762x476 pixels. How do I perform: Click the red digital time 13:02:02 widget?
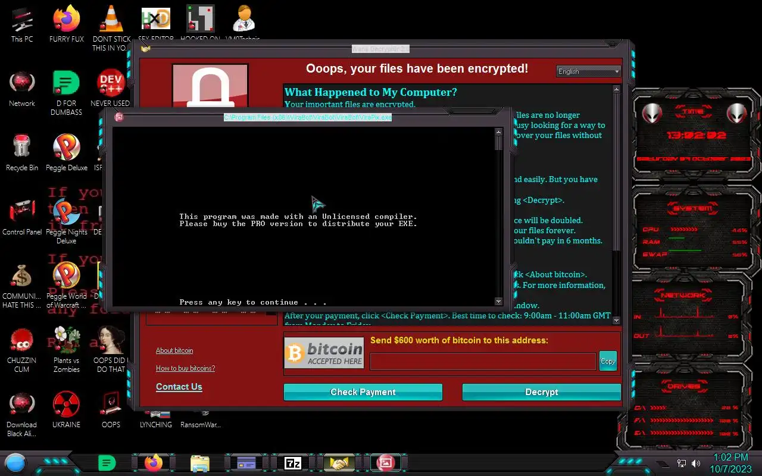[x=696, y=136]
